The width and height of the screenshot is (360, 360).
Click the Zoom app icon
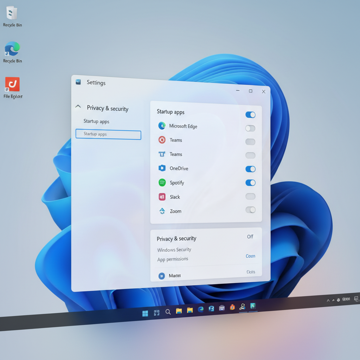coord(162,211)
